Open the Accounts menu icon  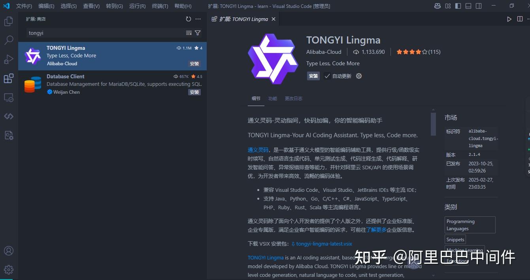(9, 251)
